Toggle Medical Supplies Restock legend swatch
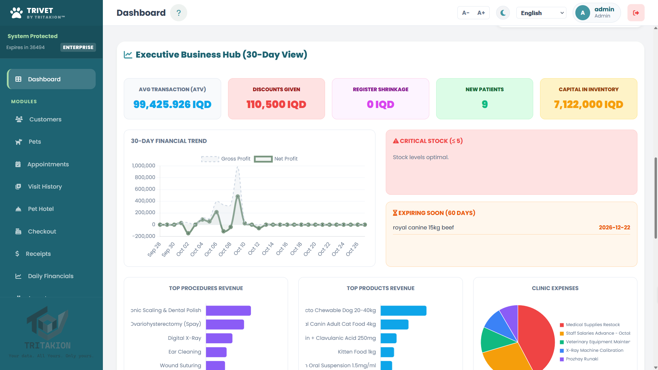Image resolution: width=658 pixels, height=370 pixels. point(562,325)
